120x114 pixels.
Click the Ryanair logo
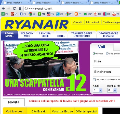(37, 24)
